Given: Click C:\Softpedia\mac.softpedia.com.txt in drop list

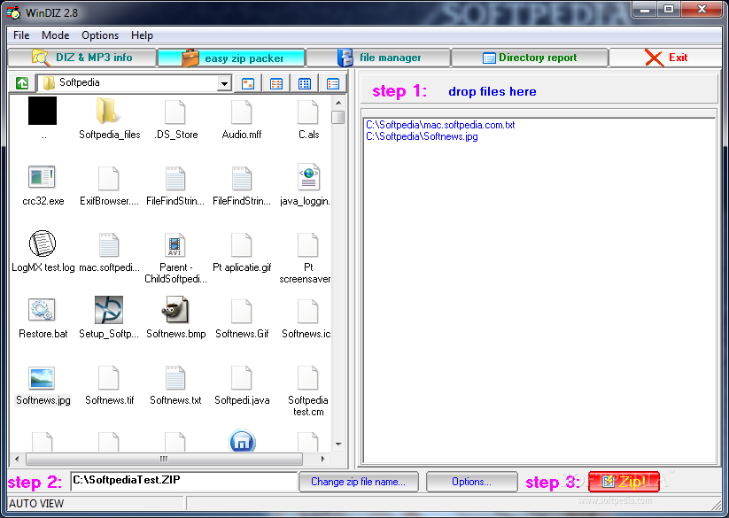Looking at the screenshot, I should (x=440, y=125).
